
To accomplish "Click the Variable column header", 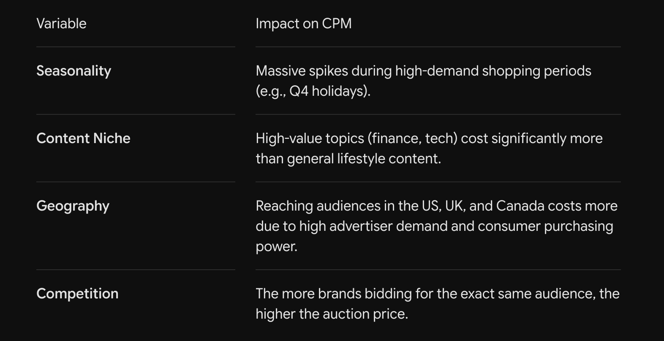I will (61, 24).
